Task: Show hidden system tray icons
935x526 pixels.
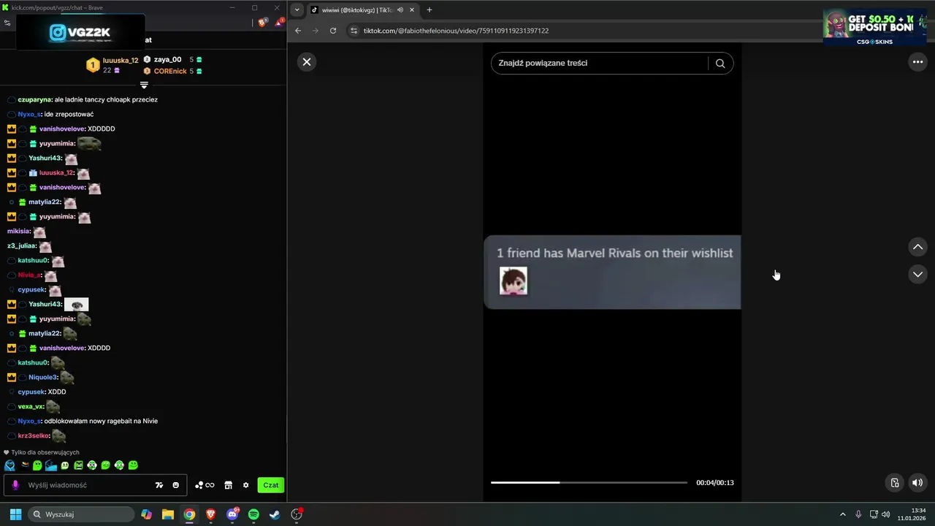Action: [x=843, y=514]
